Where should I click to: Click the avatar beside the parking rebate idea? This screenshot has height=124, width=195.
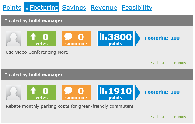[x=13, y=92]
